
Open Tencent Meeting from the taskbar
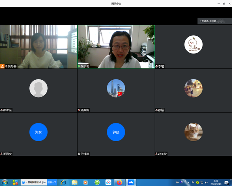(x=131, y=182)
